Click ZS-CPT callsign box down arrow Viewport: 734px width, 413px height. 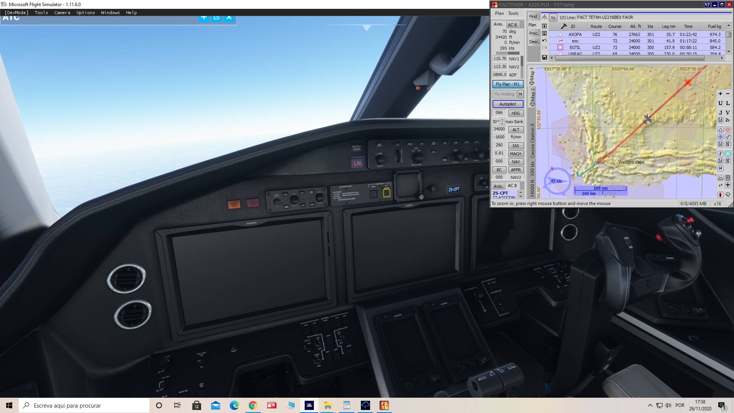(x=520, y=196)
